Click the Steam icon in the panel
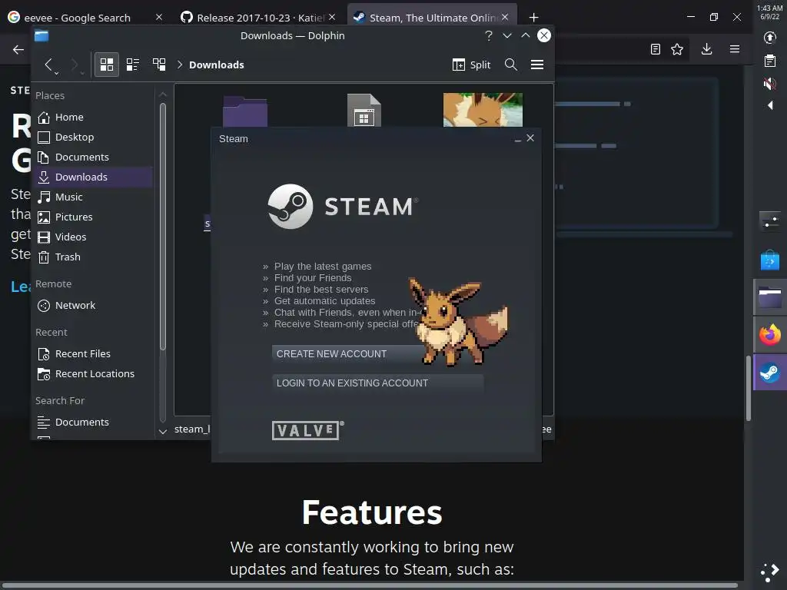Image resolution: width=787 pixels, height=590 pixels. point(770,373)
